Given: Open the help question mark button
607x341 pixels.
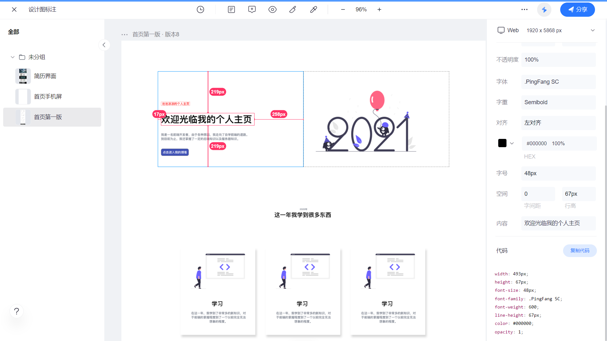Looking at the screenshot, I should coord(17,311).
